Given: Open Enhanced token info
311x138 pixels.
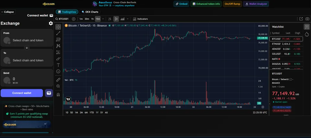Looking at the screenshot, I should [x=206, y=4].
